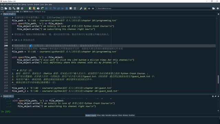
Task: Open a file using the toolbar folder icon
Action: click(x=6, y=8)
